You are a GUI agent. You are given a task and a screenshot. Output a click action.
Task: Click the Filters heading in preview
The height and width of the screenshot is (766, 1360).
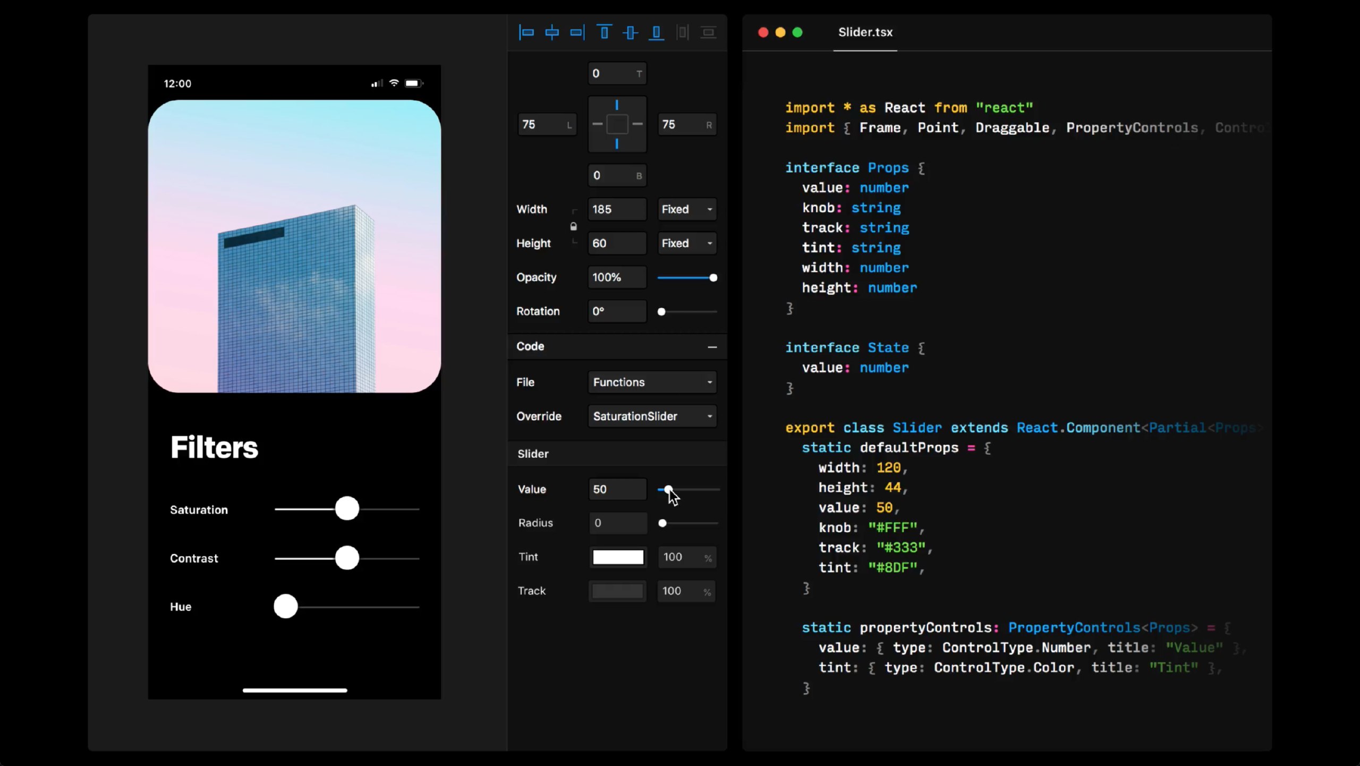click(x=214, y=447)
